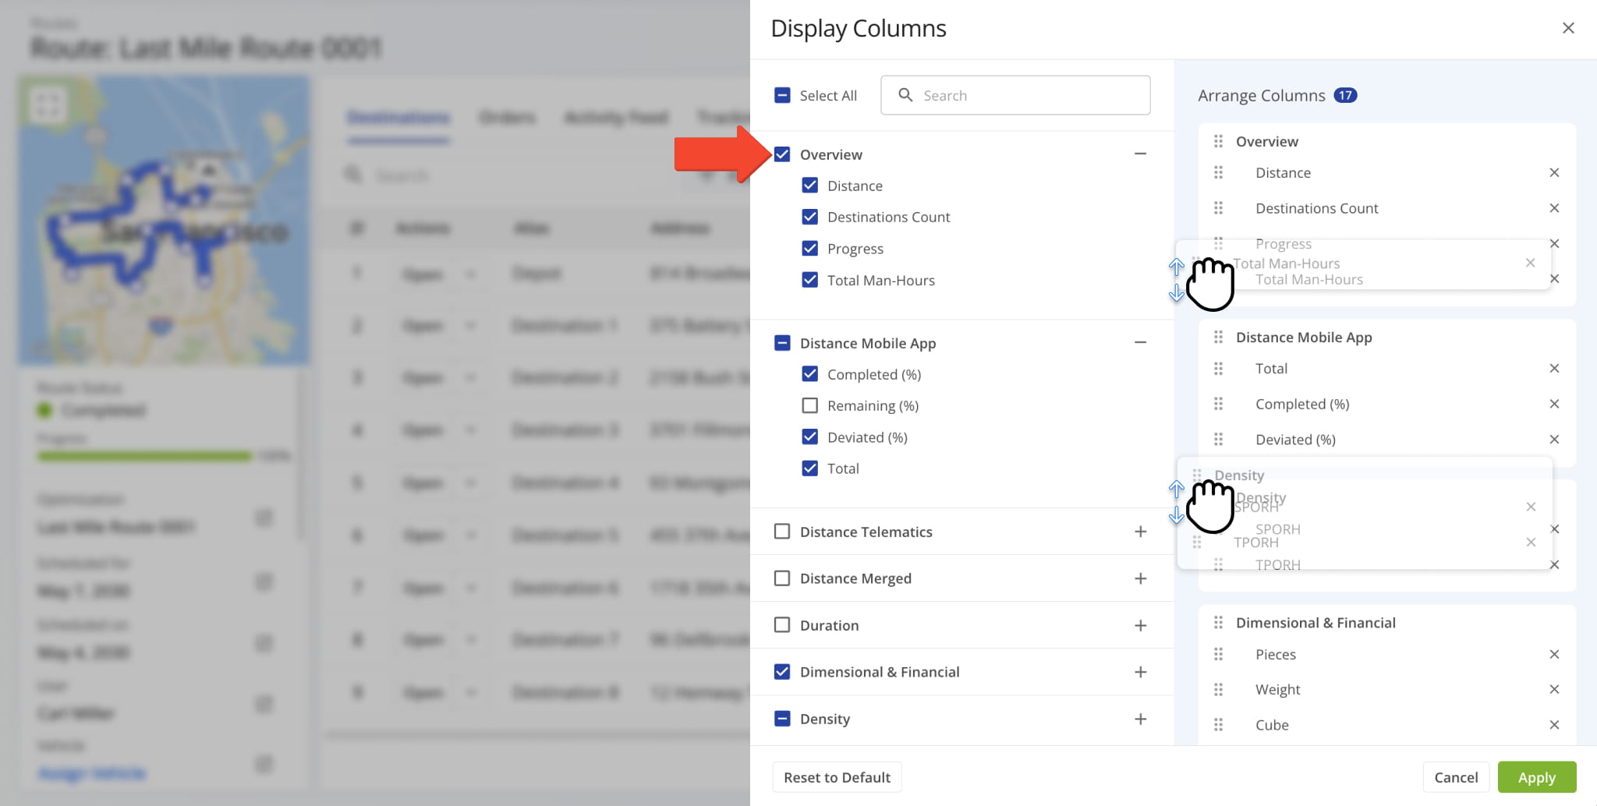Check the Distance Telematics group checkbox

(782, 532)
